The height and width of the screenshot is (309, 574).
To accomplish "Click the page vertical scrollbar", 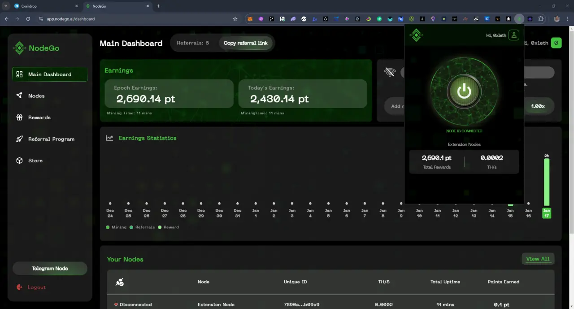I will point(571,132).
